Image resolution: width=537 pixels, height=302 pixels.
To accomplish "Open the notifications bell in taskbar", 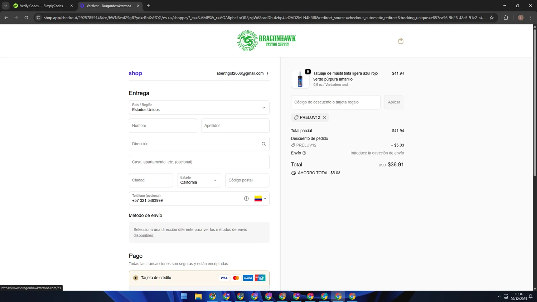I will [x=531, y=296].
